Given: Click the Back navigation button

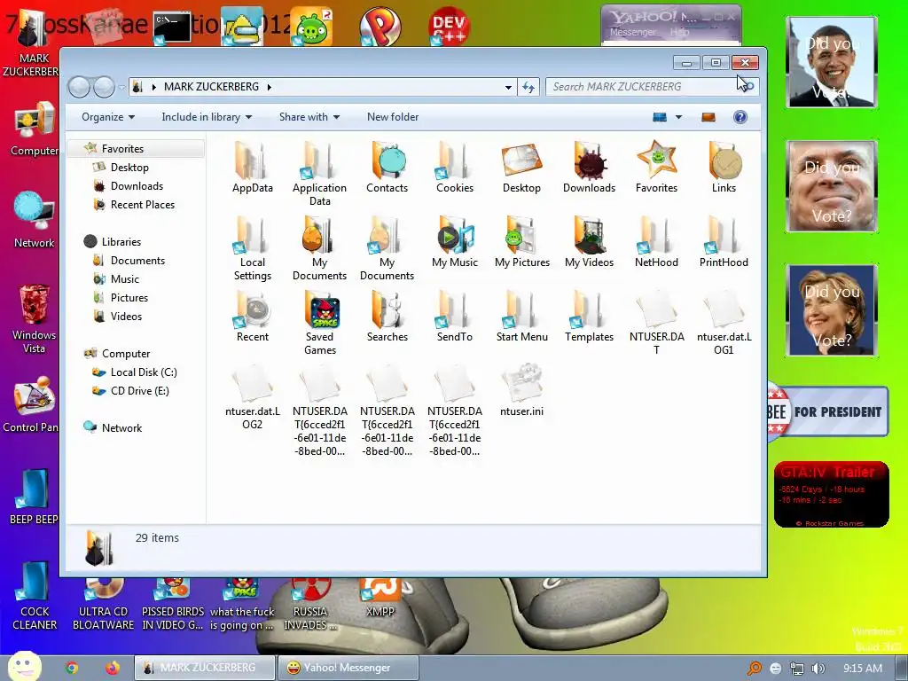Looking at the screenshot, I should tap(79, 88).
